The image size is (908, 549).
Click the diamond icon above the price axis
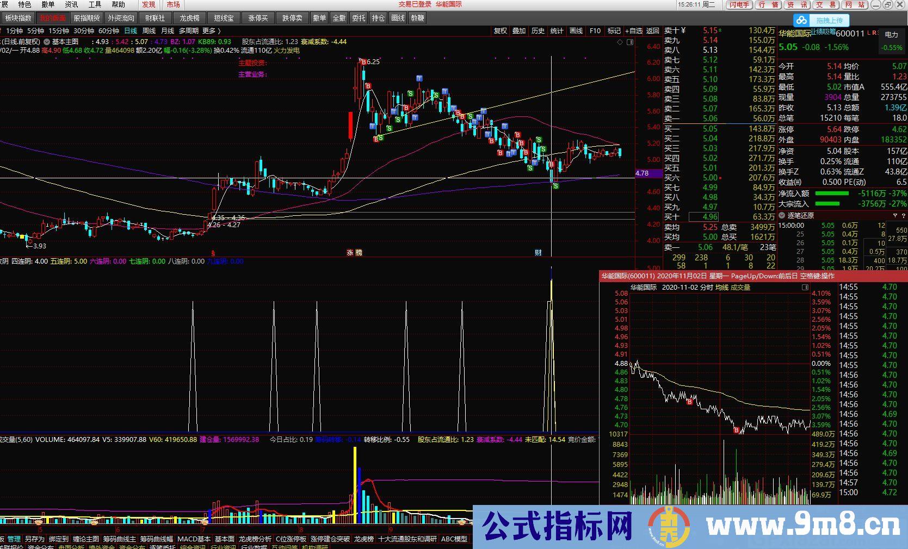click(x=619, y=42)
